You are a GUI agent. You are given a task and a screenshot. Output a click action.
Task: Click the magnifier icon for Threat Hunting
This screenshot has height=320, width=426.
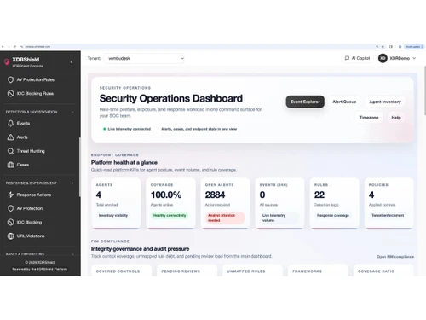tap(10, 151)
